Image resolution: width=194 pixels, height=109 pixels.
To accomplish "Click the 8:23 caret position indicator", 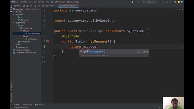I will 160,108.
